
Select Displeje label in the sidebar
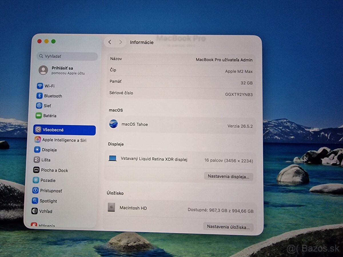tap(49, 150)
